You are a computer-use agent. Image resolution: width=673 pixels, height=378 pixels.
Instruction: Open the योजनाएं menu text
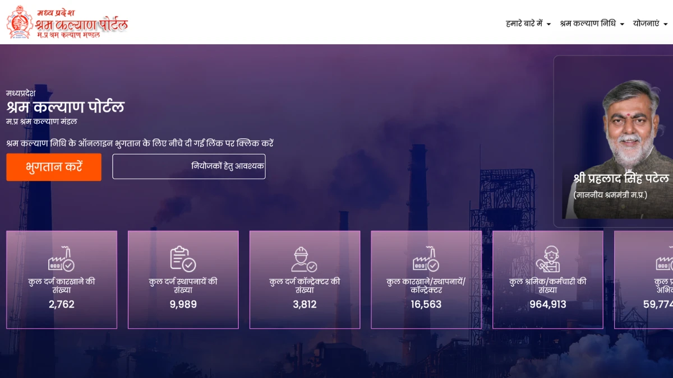click(646, 24)
